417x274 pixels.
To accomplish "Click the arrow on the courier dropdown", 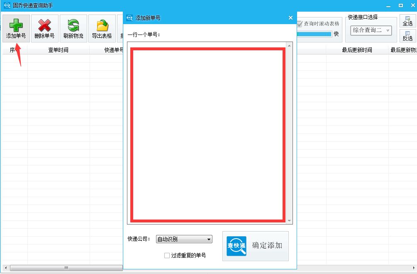I will [208, 239].
